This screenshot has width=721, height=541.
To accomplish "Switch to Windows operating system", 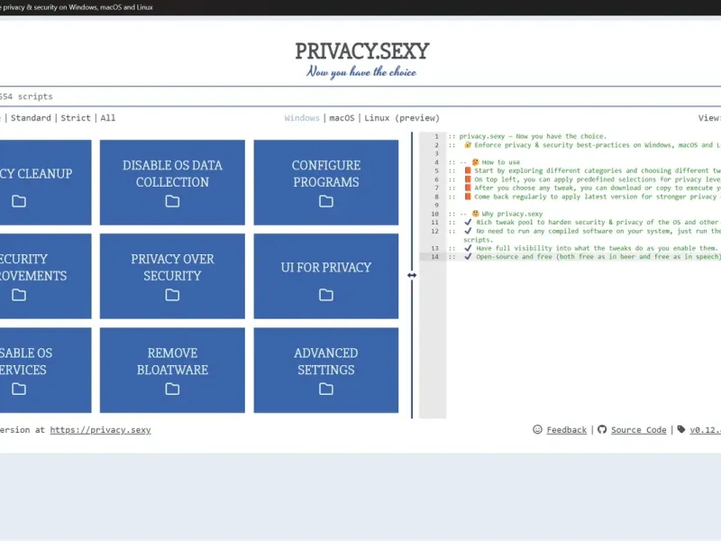I will click(302, 118).
